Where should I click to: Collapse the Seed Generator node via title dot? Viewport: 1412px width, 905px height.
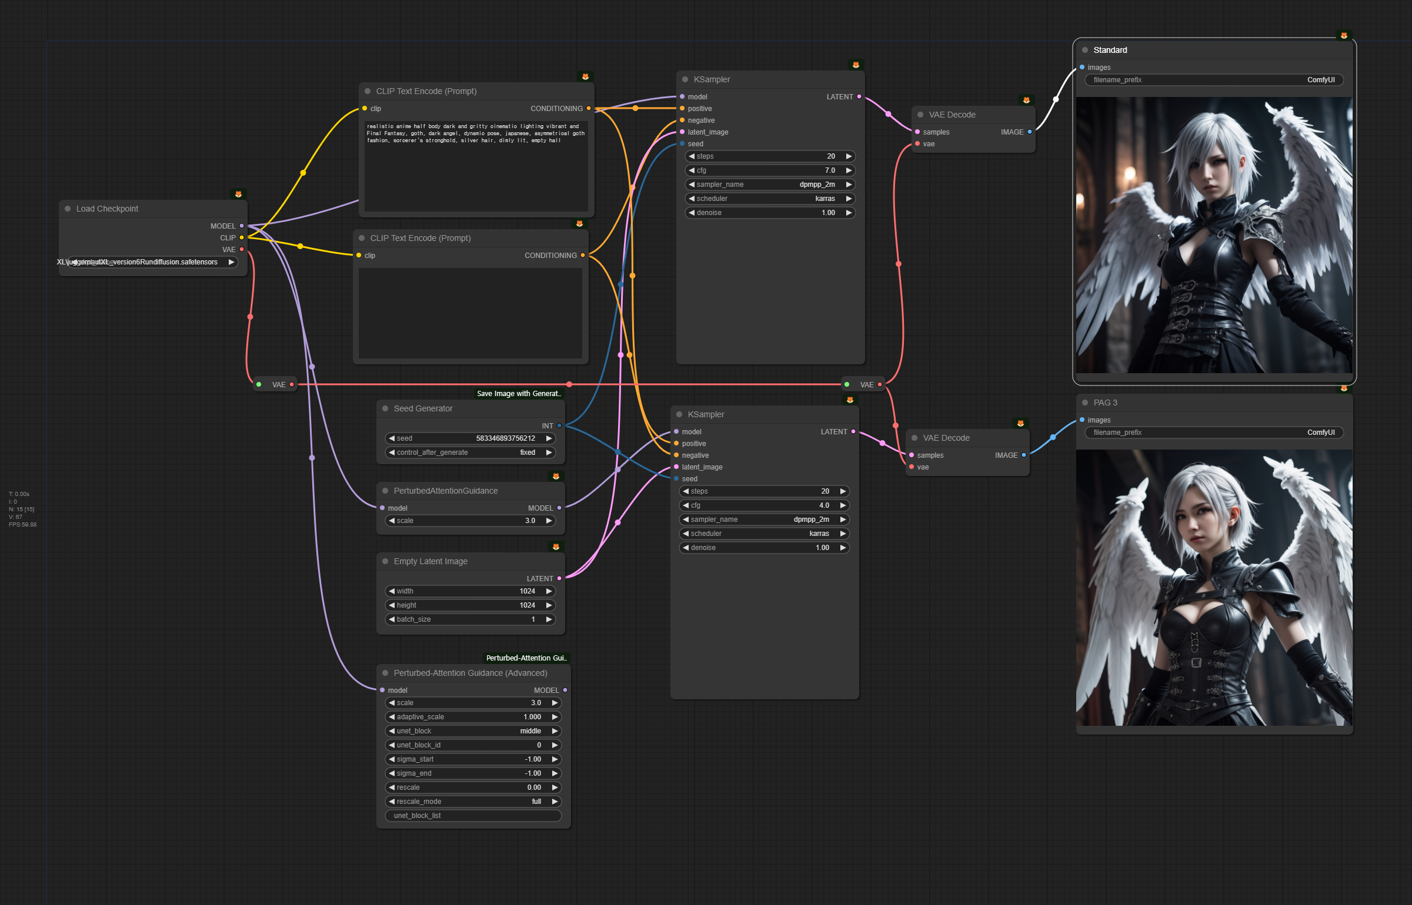[385, 408]
